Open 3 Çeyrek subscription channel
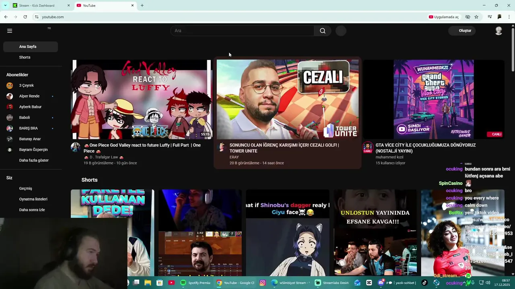Viewport: 515px width, 289px height. click(31, 85)
